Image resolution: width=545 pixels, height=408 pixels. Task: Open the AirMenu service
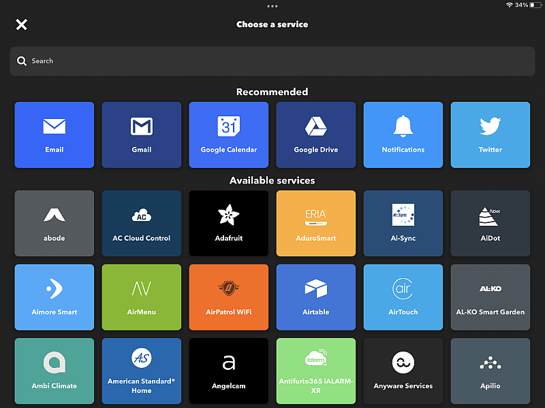coord(142,297)
